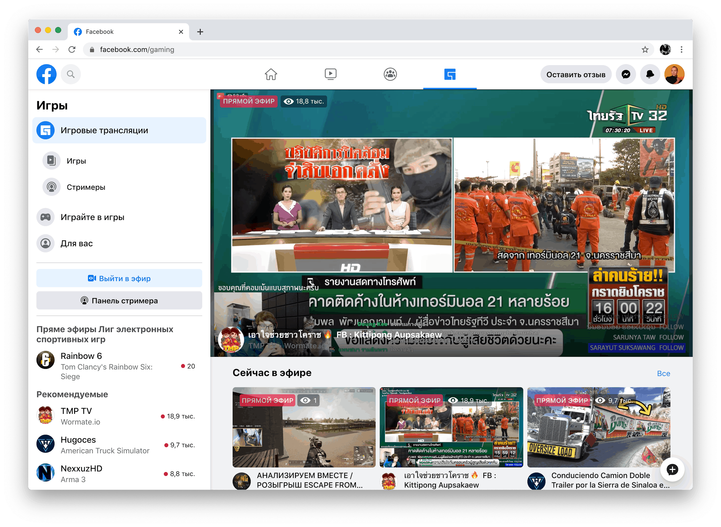Click Conduciendo Camion Doble stream title
Viewport: 721px width, 527px height.
pos(610,480)
